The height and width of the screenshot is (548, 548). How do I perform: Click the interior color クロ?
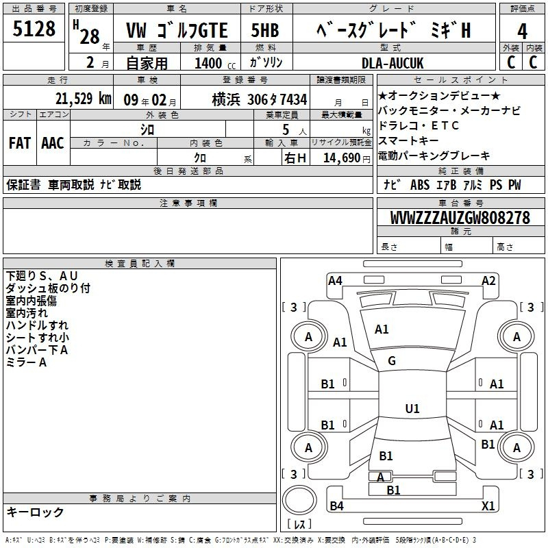200,158
